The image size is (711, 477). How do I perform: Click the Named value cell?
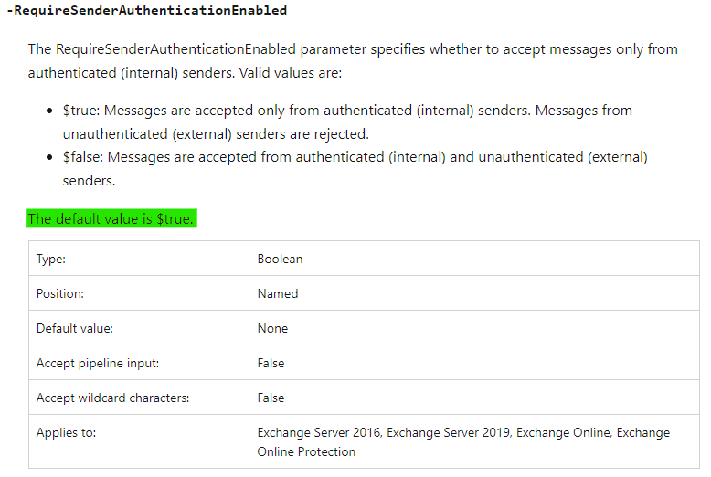[278, 294]
